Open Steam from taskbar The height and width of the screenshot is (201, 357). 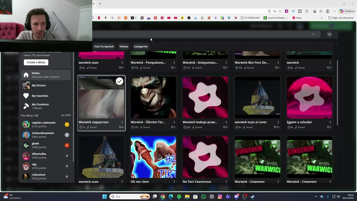click(252, 197)
